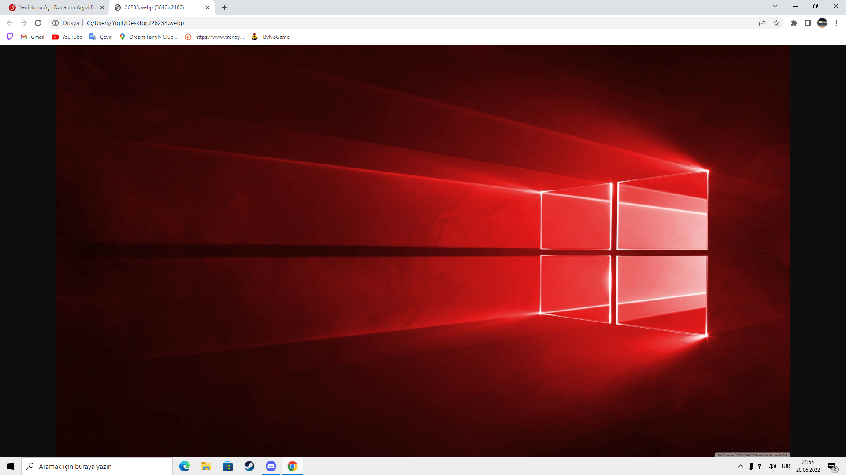Click the red Windows wallpaper image

click(x=423, y=251)
